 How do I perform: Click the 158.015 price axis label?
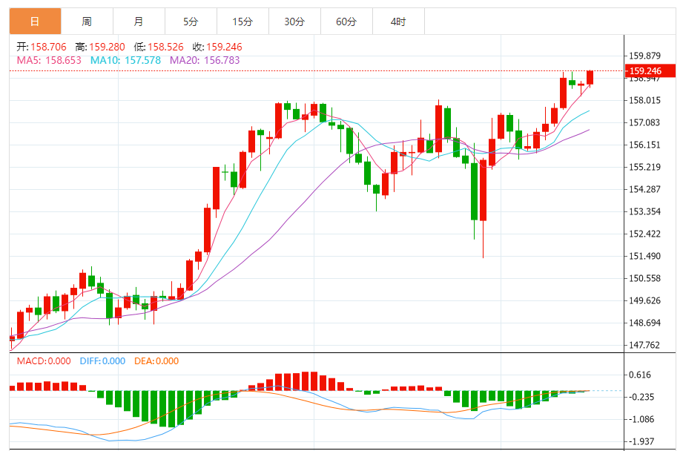tap(644, 100)
